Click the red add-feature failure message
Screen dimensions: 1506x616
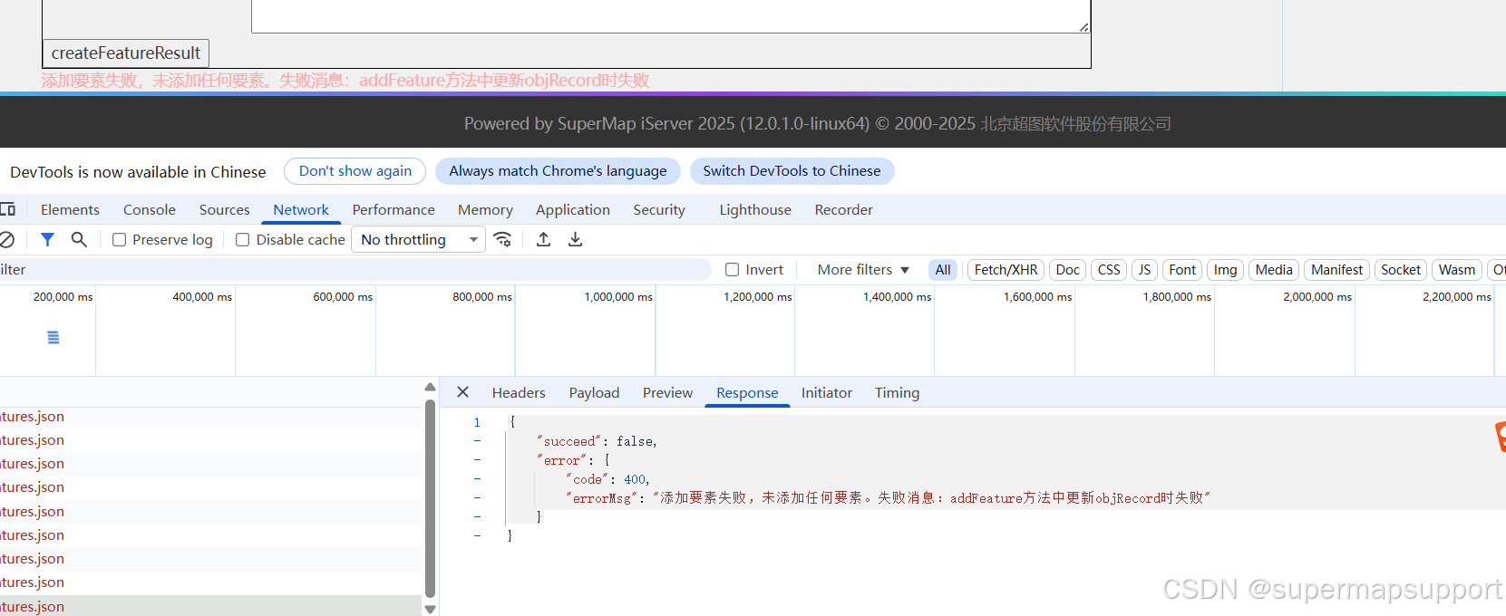[x=345, y=81]
